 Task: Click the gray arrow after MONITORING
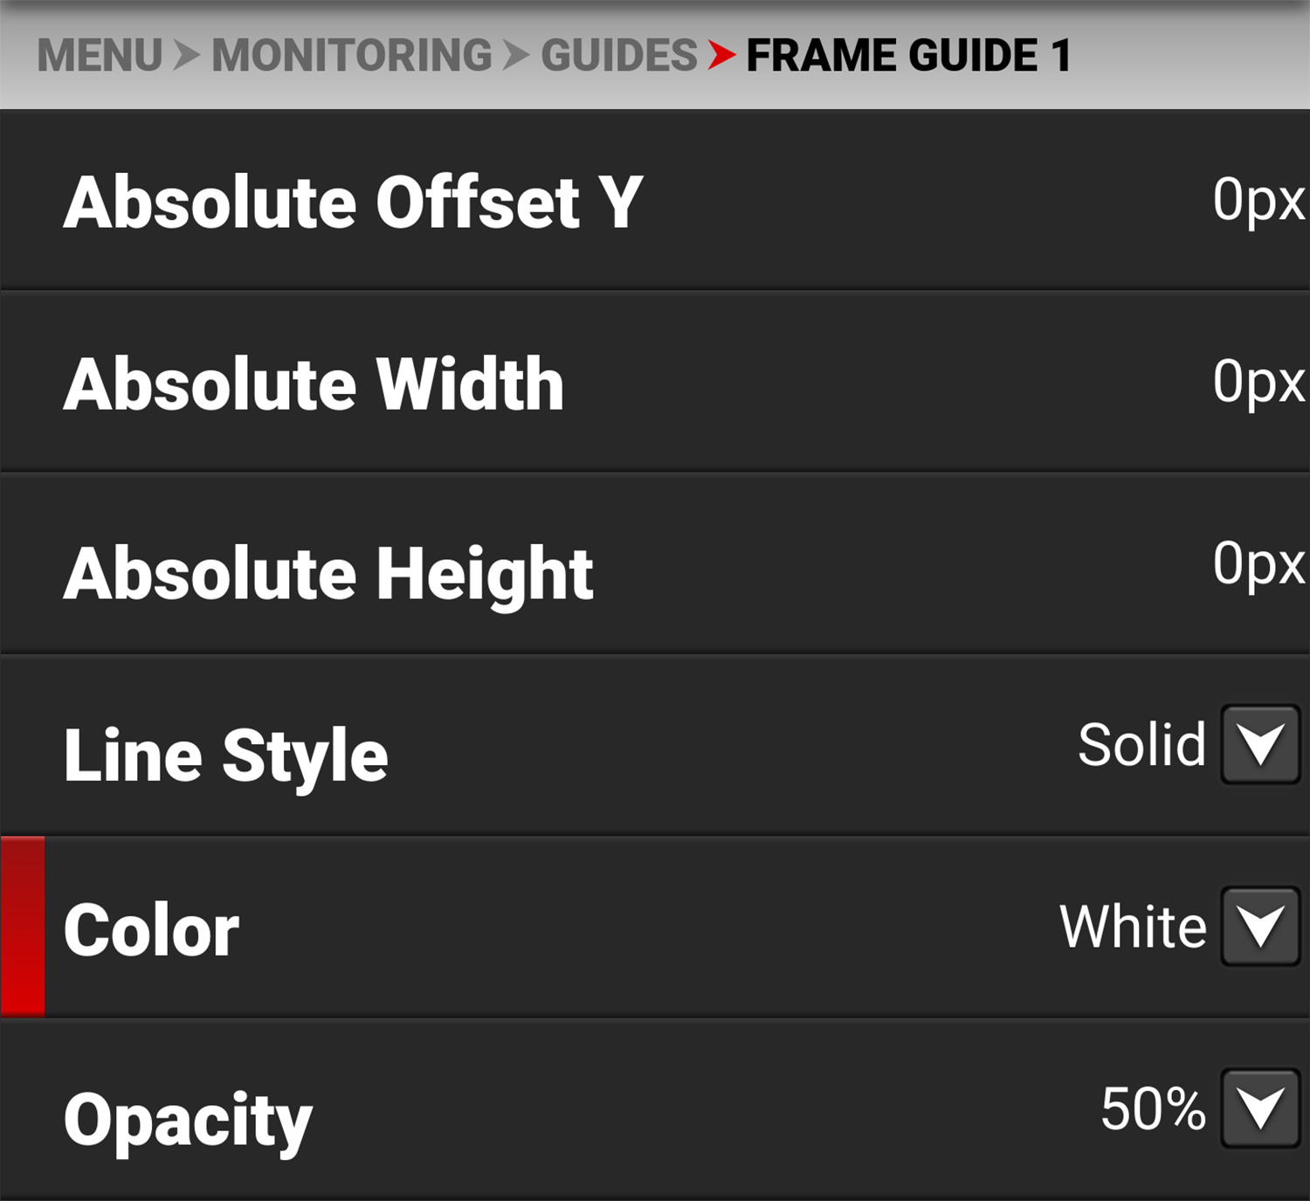516,55
